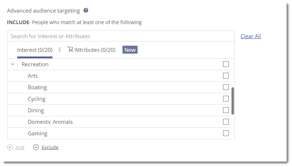Click the minus circle Exclude icon
The width and height of the screenshot is (292, 167).
click(x=36, y=147)
